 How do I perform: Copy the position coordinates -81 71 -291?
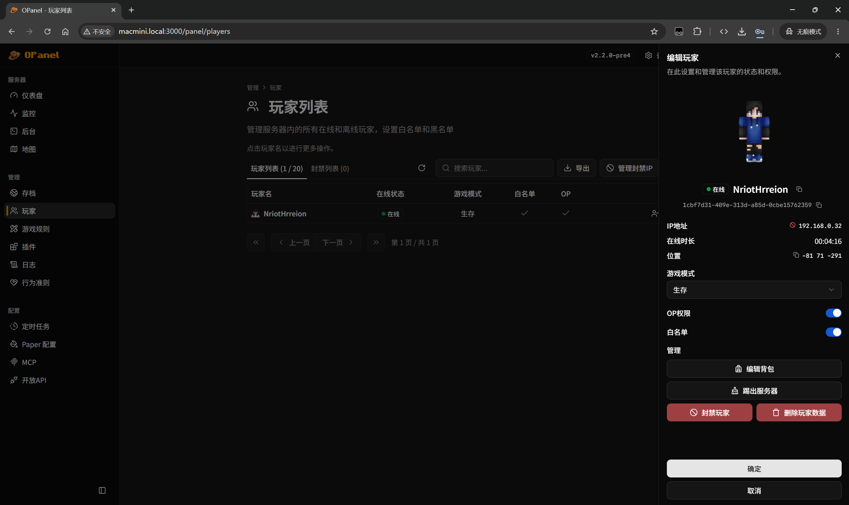pos(796,255)
